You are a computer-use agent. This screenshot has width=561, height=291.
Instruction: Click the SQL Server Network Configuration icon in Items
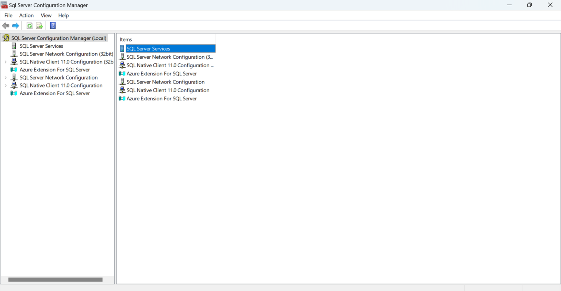pos(122,82)
